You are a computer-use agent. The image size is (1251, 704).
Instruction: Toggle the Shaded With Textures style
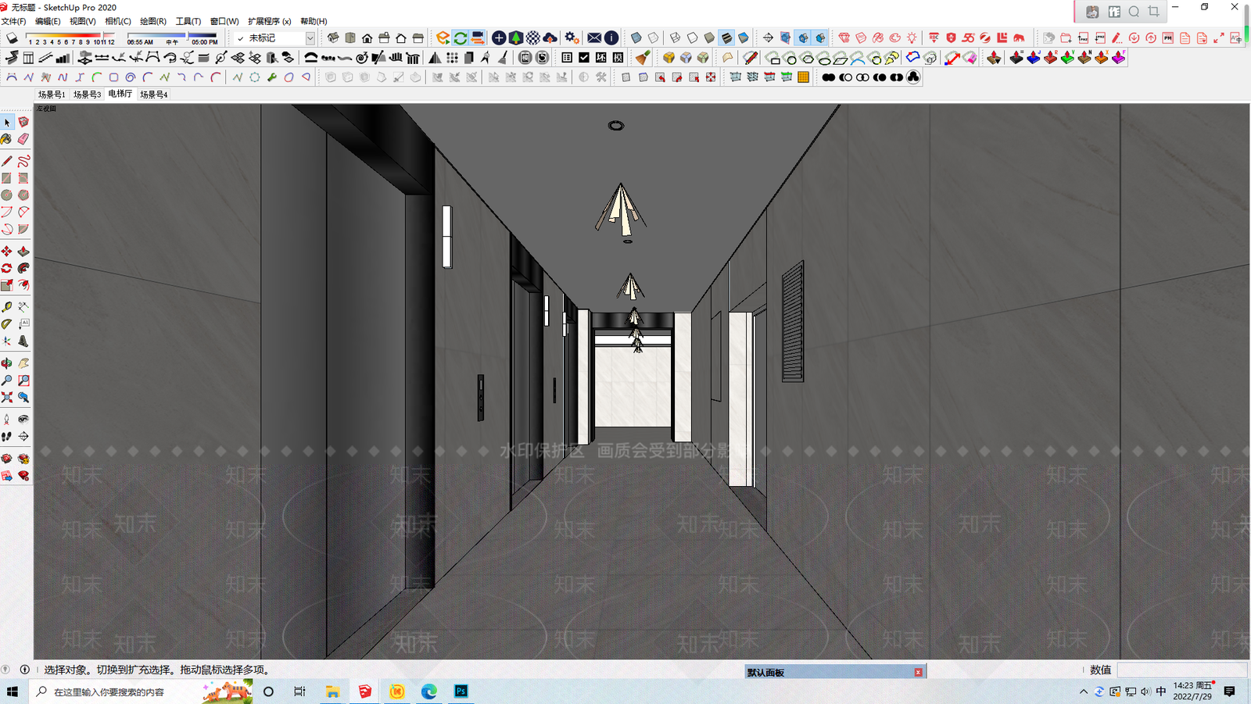click(x=726, y=38)
